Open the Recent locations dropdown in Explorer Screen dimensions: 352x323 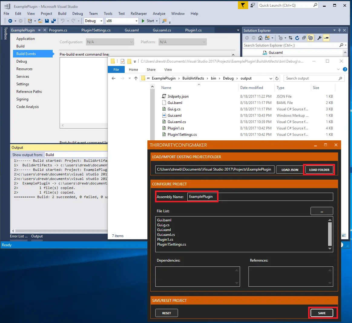[x=130, y=78]
